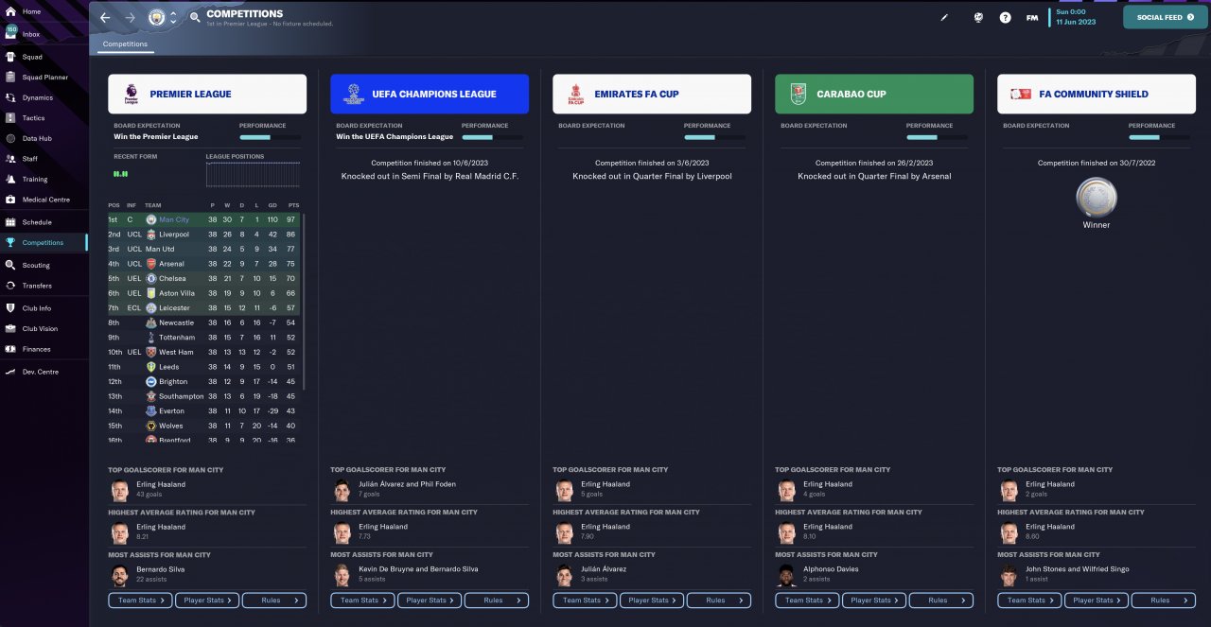The image size is (1211, 627).
Task: Open Tactics in the sidebar
Action: tap(44, 118)
